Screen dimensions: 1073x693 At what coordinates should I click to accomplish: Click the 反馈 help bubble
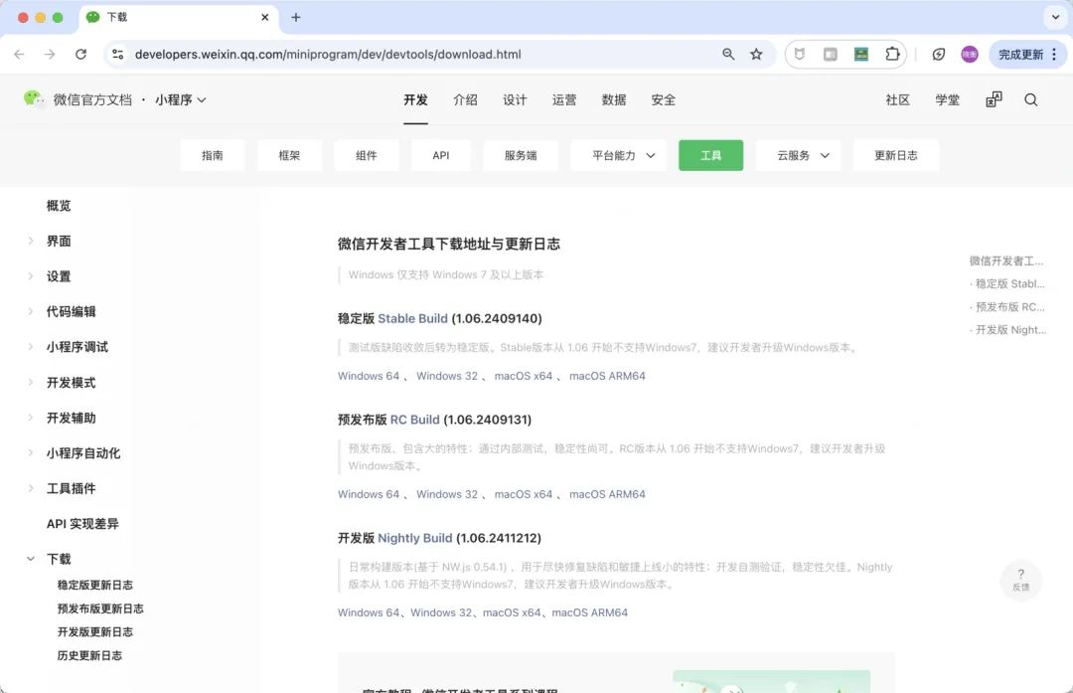point(1020,580)
